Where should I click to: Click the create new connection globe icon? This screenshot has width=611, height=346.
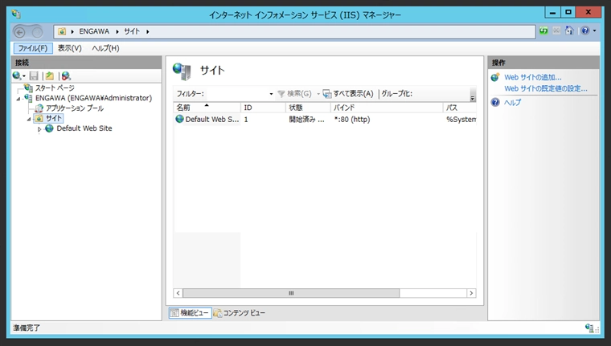click(17, 75)
